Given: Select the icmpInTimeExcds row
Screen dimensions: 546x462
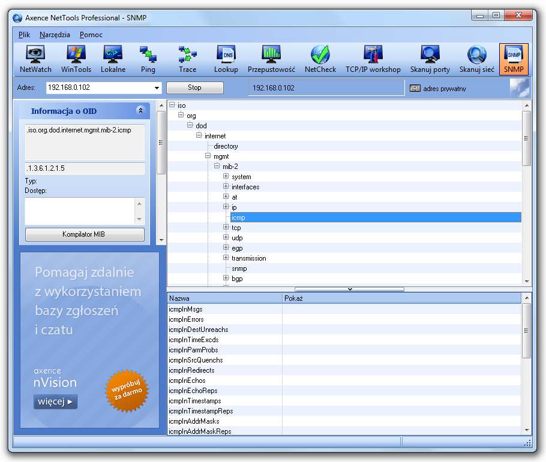Looking at the screenshot, I should click(x=344, y=340).
